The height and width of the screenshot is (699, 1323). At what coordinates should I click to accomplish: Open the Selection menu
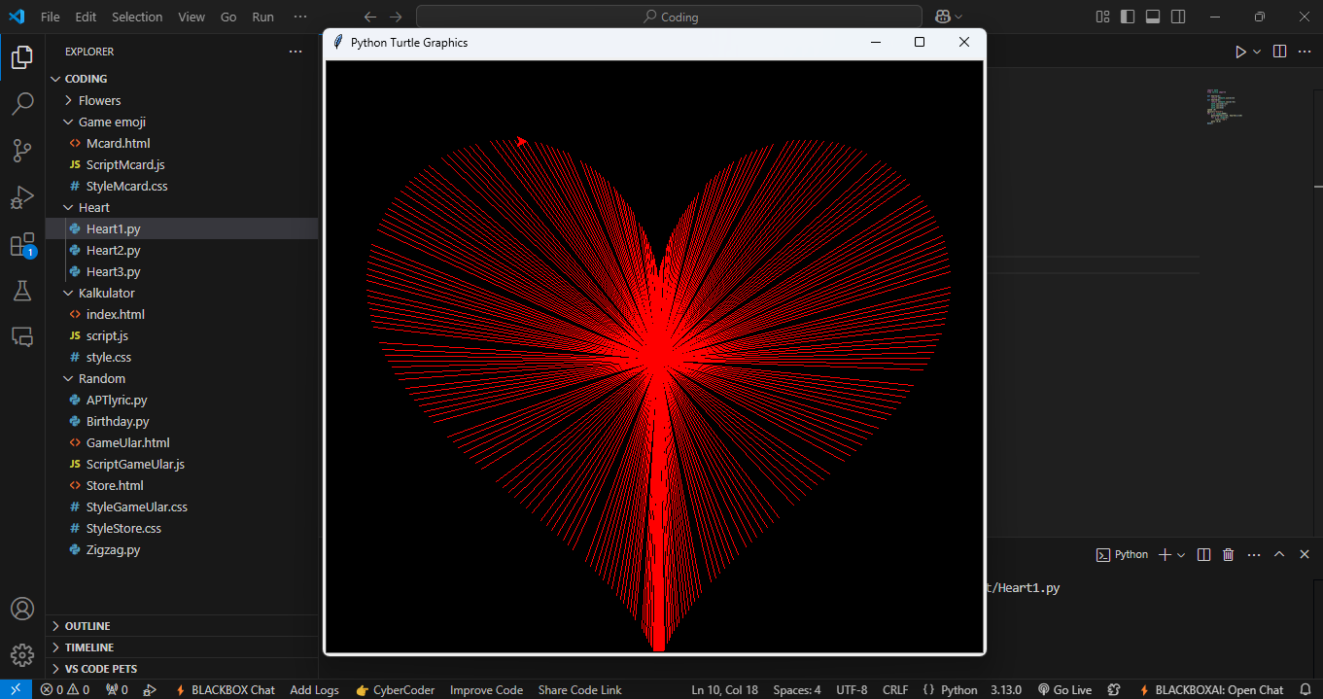137,17
